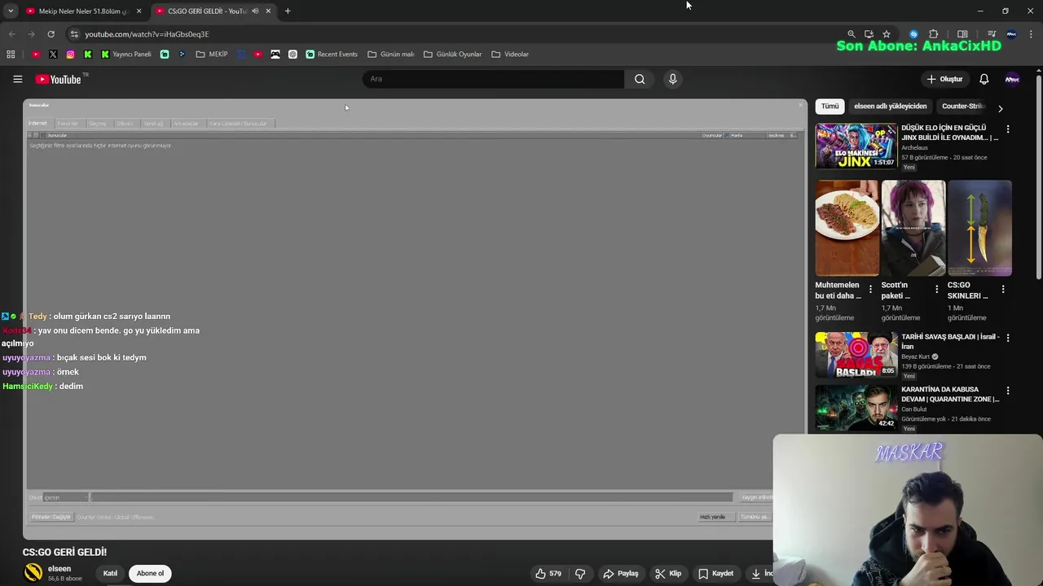
Task: Click the page vertical scrollbar
Action: (x=1039, y=179)
